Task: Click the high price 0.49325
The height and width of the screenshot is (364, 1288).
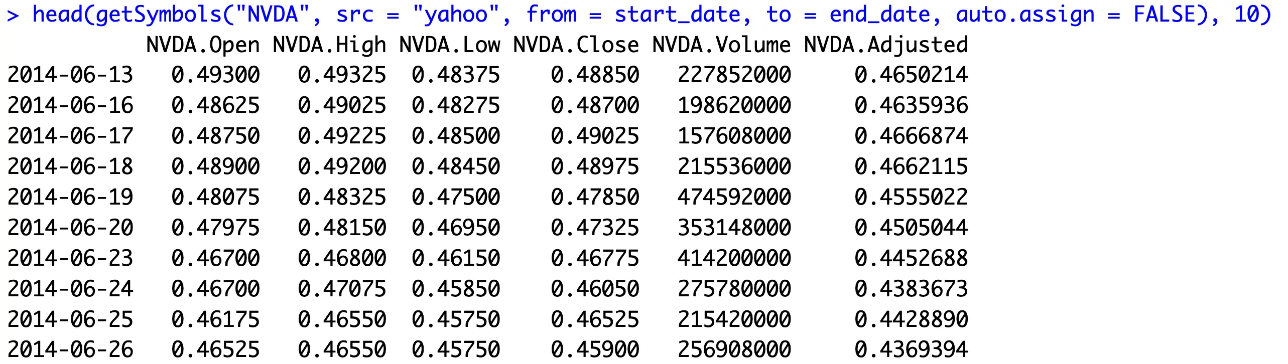Action: click(x=342, y=75)
